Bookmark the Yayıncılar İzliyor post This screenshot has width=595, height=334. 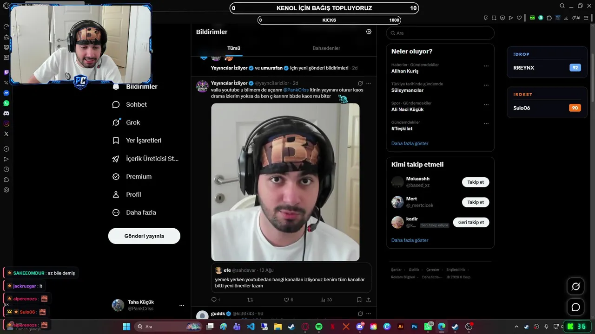coord(359,300)
